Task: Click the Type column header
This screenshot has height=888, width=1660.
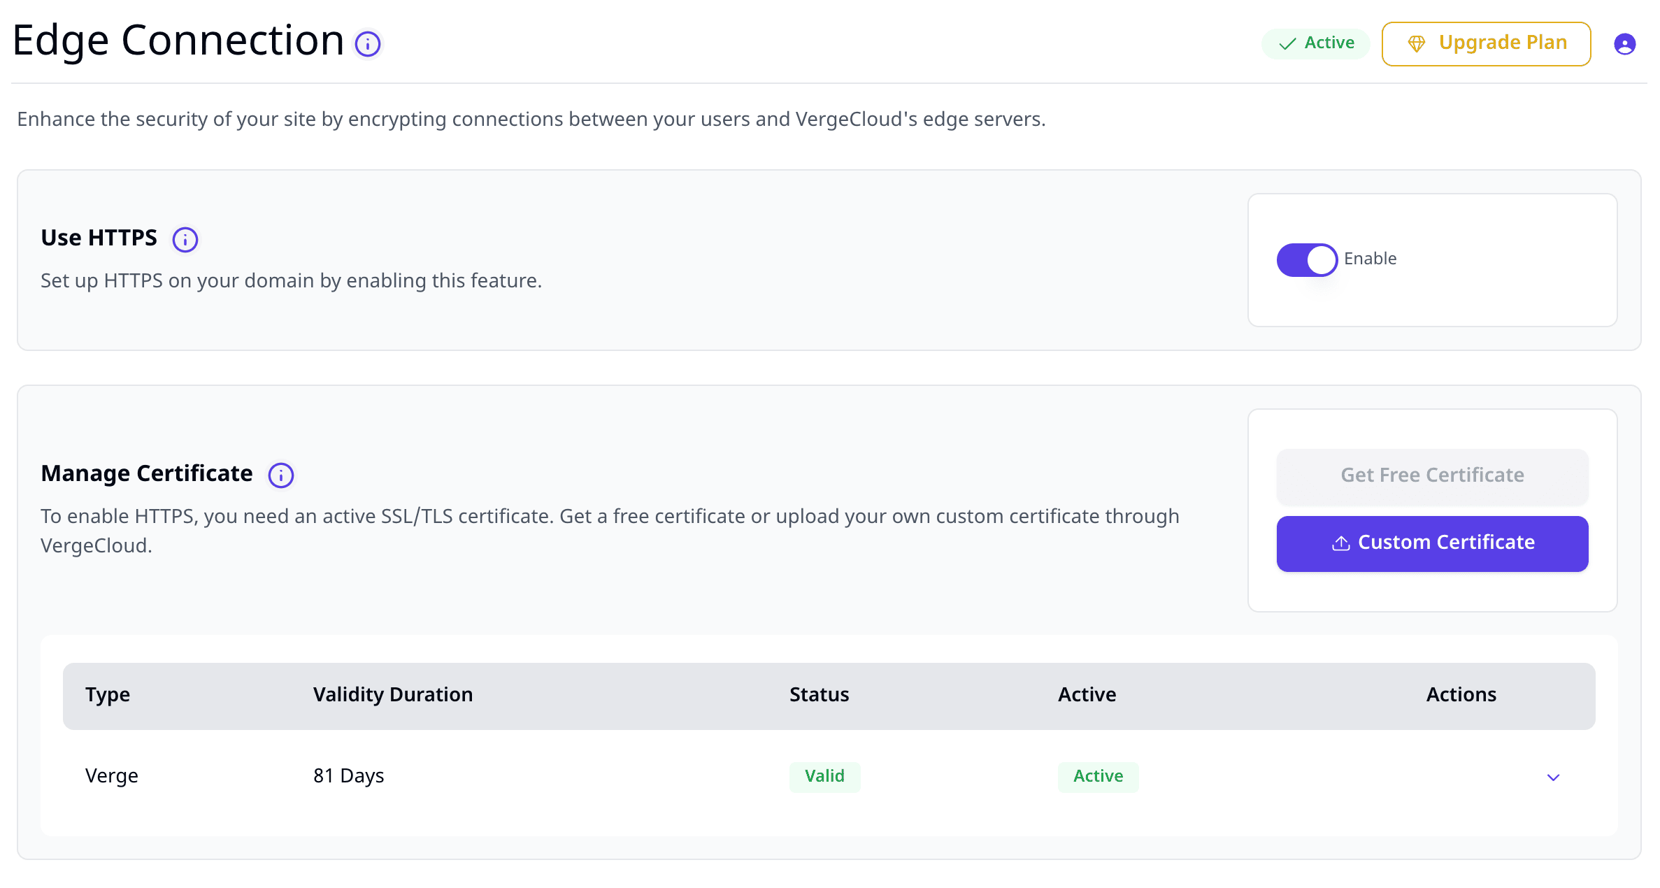Action: click(108, 694)
